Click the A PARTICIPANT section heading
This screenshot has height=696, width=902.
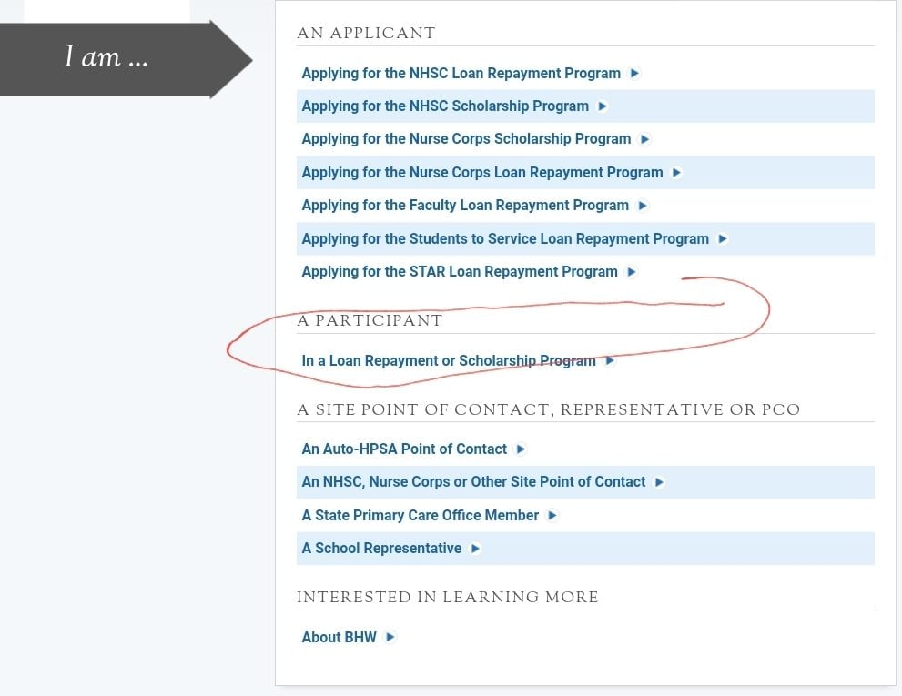pos(370,320)
